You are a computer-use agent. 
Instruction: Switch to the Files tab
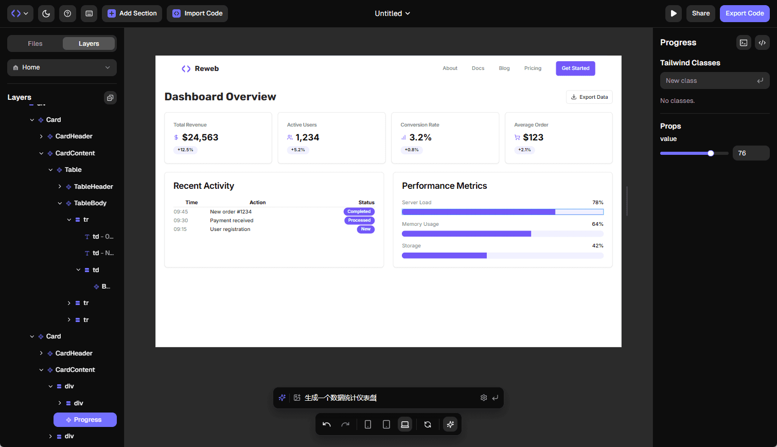(35, 44)
